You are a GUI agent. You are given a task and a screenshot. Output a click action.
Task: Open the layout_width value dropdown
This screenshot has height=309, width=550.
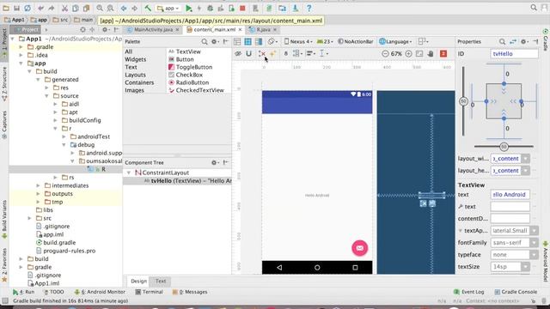point(525,159)
